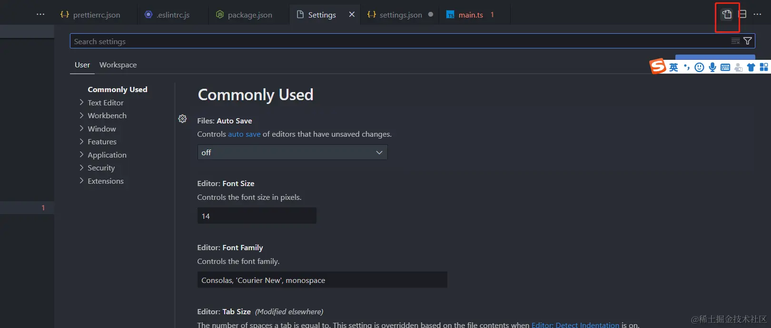The image size is (771, 328).
Task: Open Sogou emoji smiley panel
Action: [x=699, y=67]
